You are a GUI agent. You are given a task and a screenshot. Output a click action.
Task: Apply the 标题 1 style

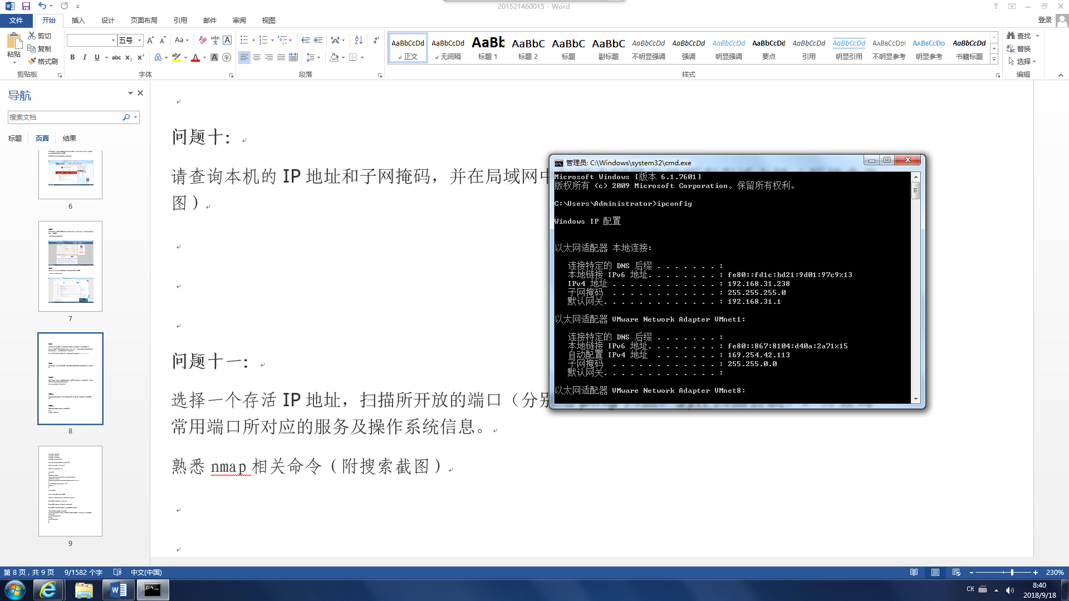tap(488, 48)
